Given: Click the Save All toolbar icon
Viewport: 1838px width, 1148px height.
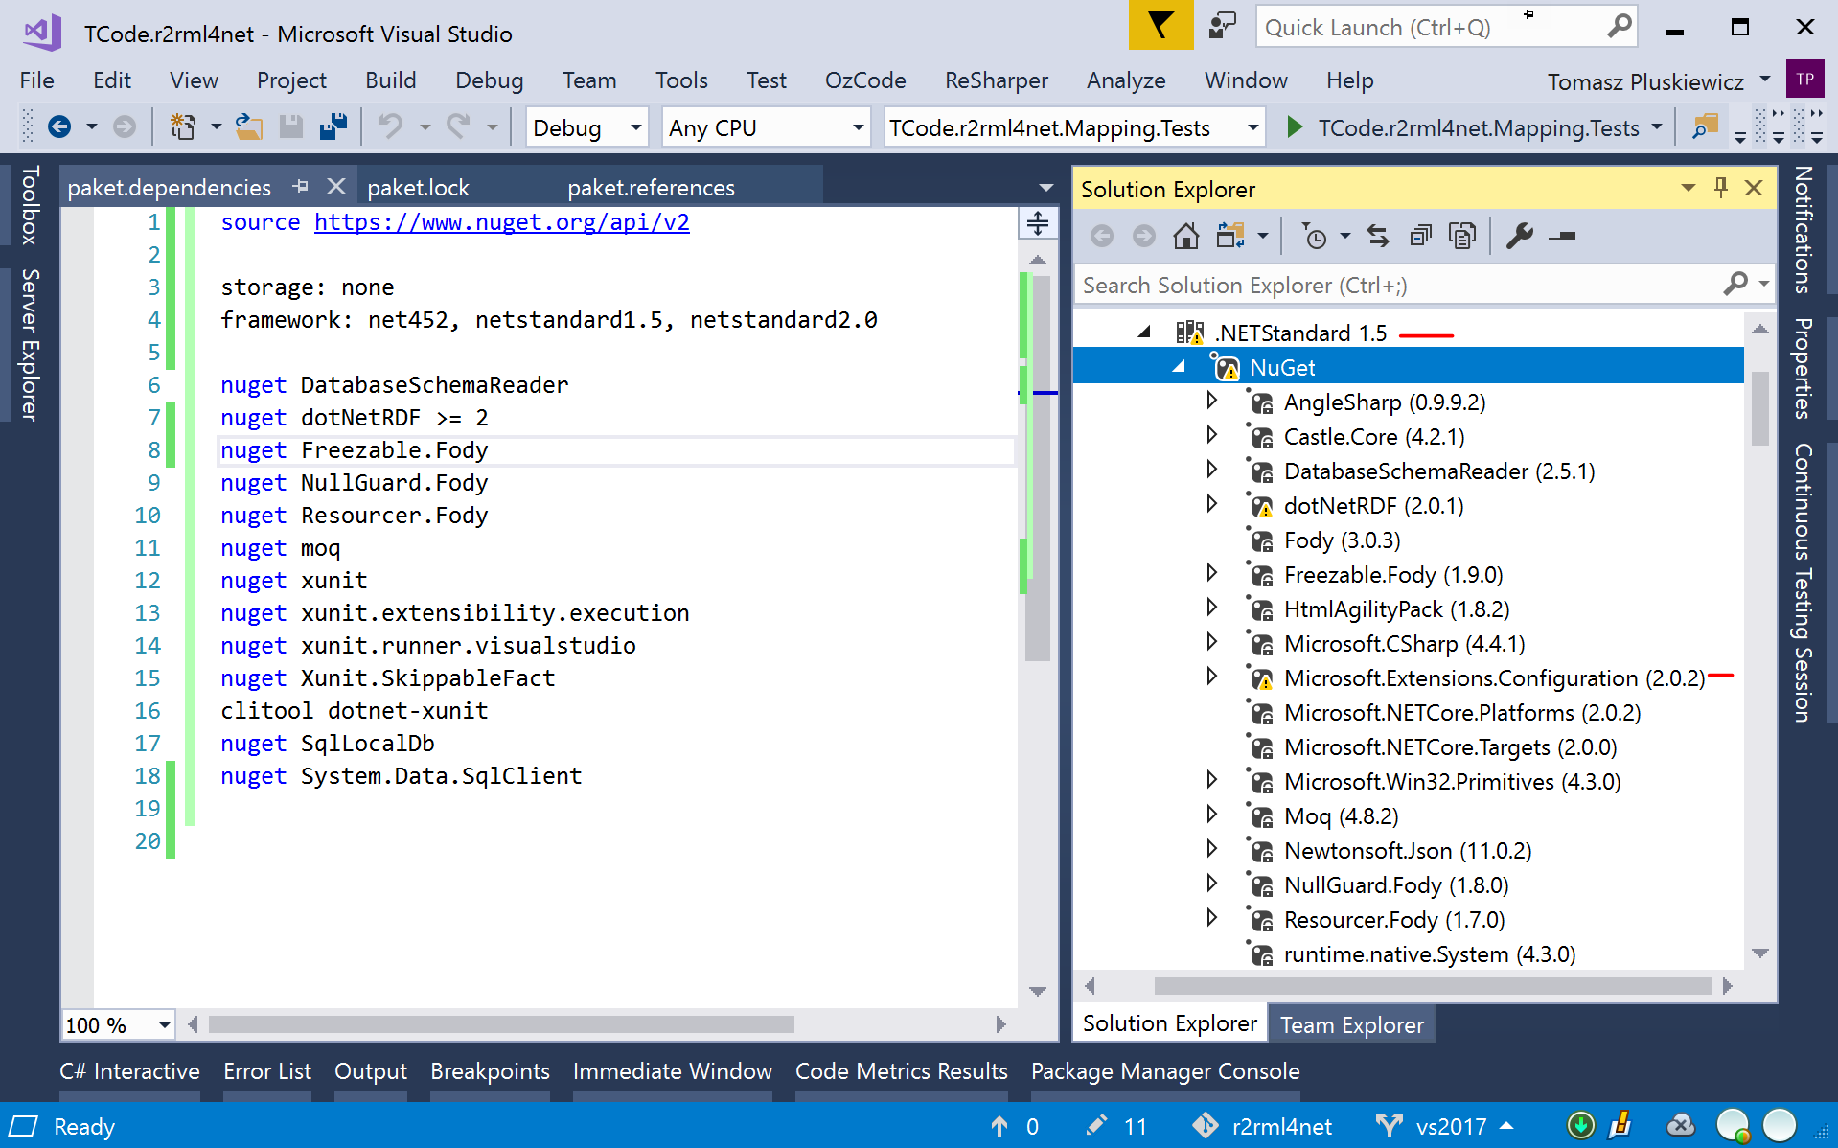Looking at the screenshot, I should pyautogui.click(x=333, y=126).
